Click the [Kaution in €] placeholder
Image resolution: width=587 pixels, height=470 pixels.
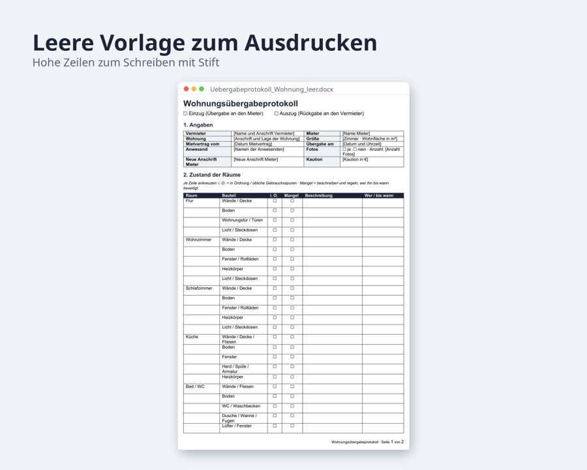tap(355, 159)
